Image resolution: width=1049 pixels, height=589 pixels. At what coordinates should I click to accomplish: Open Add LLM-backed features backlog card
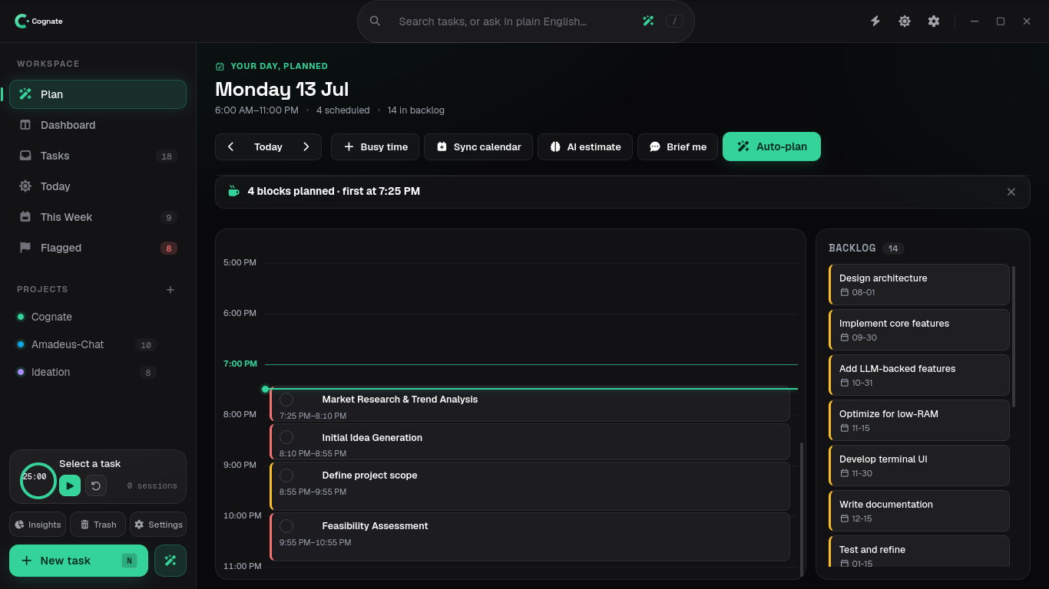919,375
